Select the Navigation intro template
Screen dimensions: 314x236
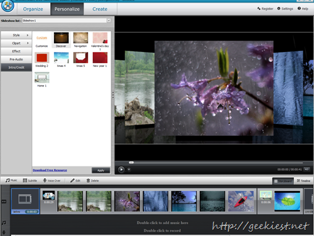point(80,40)
